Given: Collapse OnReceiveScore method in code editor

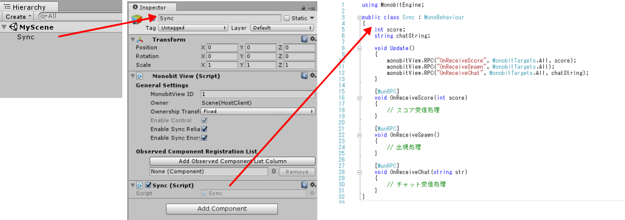Looking at the screenshot, I should (360, 98).
